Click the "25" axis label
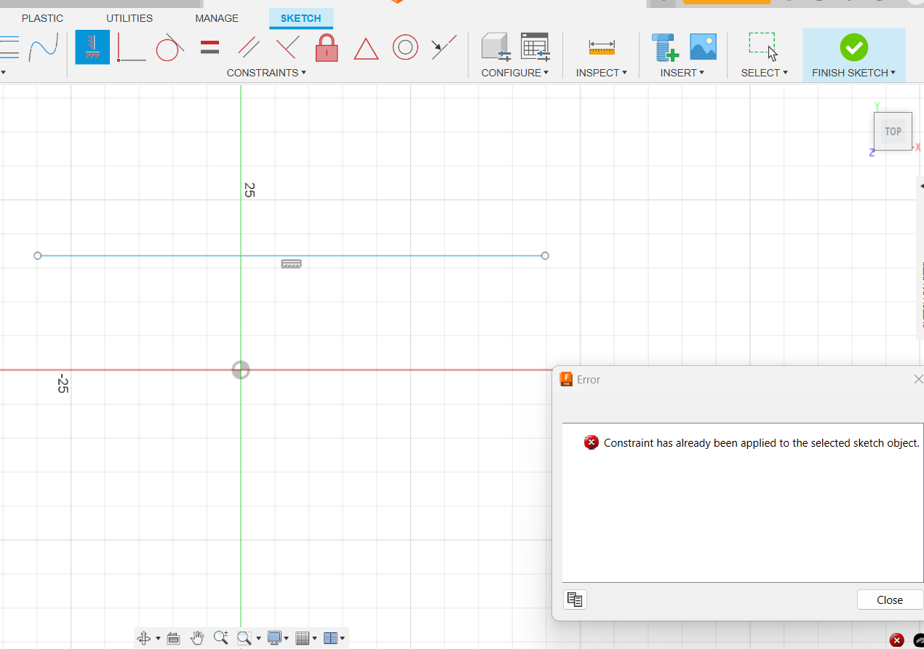 click(x=250, y=190)
